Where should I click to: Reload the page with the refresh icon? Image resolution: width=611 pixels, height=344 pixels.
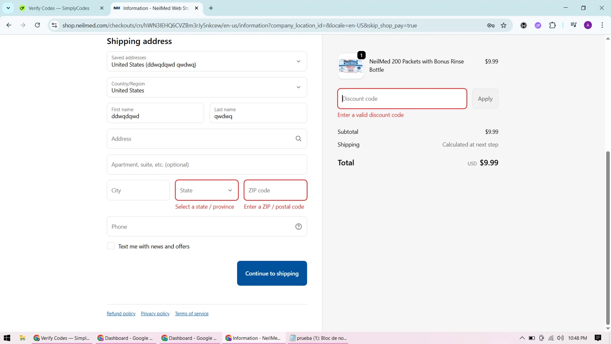37,25
